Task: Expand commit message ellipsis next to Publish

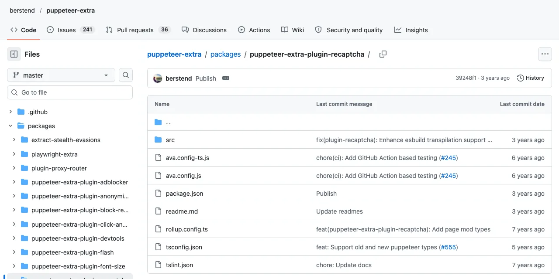Action: point(226,78)
